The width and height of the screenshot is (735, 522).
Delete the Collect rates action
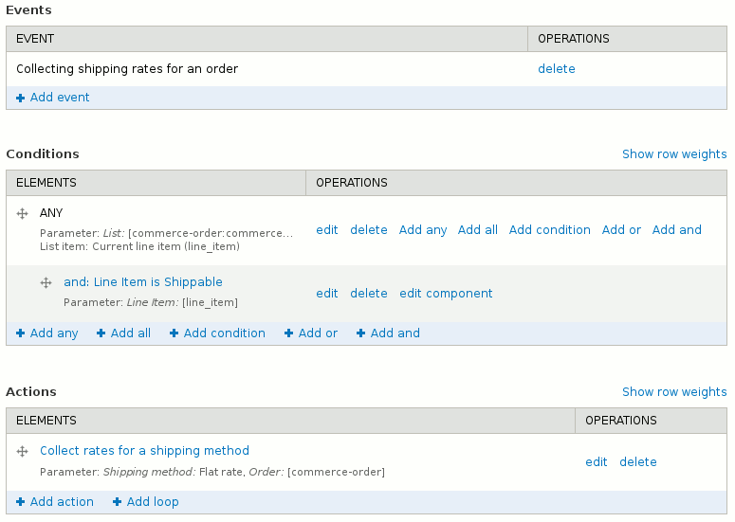coord(638,462)
